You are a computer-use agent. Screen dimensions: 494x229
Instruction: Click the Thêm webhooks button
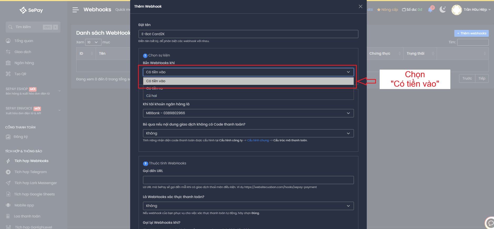[x=471, y=33]
